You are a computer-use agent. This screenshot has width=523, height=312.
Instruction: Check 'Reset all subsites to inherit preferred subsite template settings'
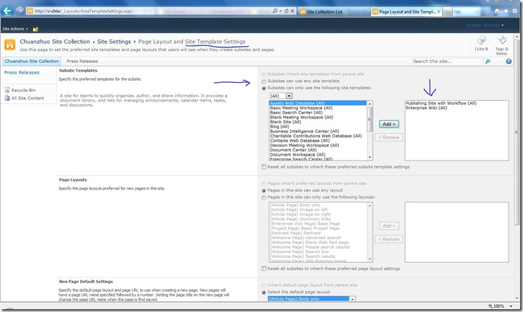(x=264, y=167)
